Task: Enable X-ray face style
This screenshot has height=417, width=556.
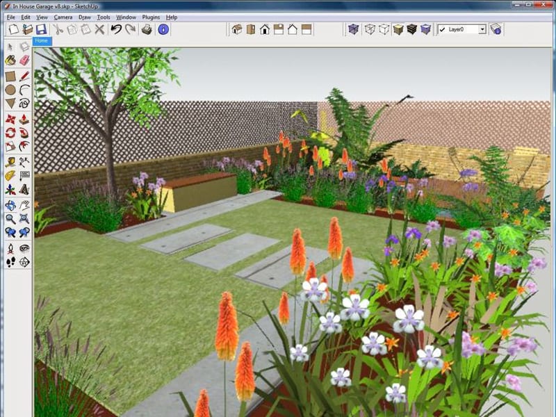Action: coord(354,29)
